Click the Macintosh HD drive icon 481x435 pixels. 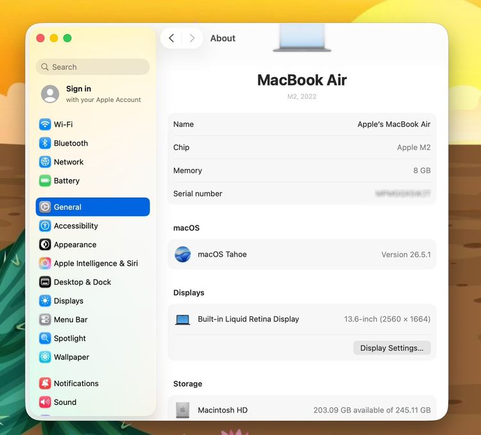[183, 410]
